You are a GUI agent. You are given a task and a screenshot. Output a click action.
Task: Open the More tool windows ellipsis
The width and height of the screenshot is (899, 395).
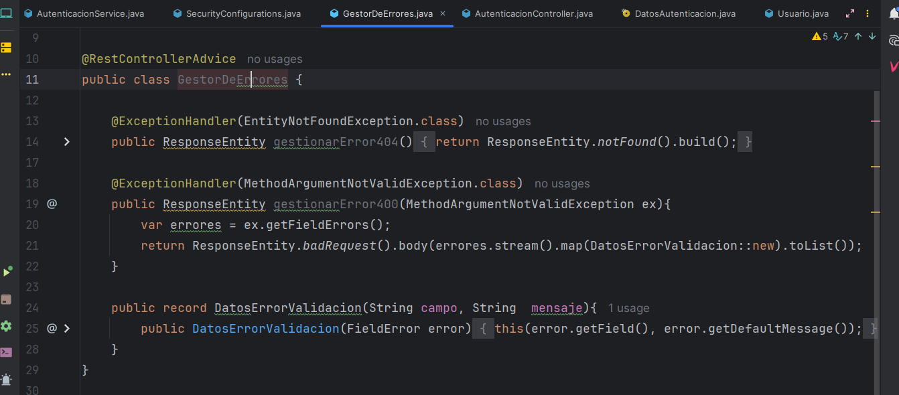[x=6, y=74]
